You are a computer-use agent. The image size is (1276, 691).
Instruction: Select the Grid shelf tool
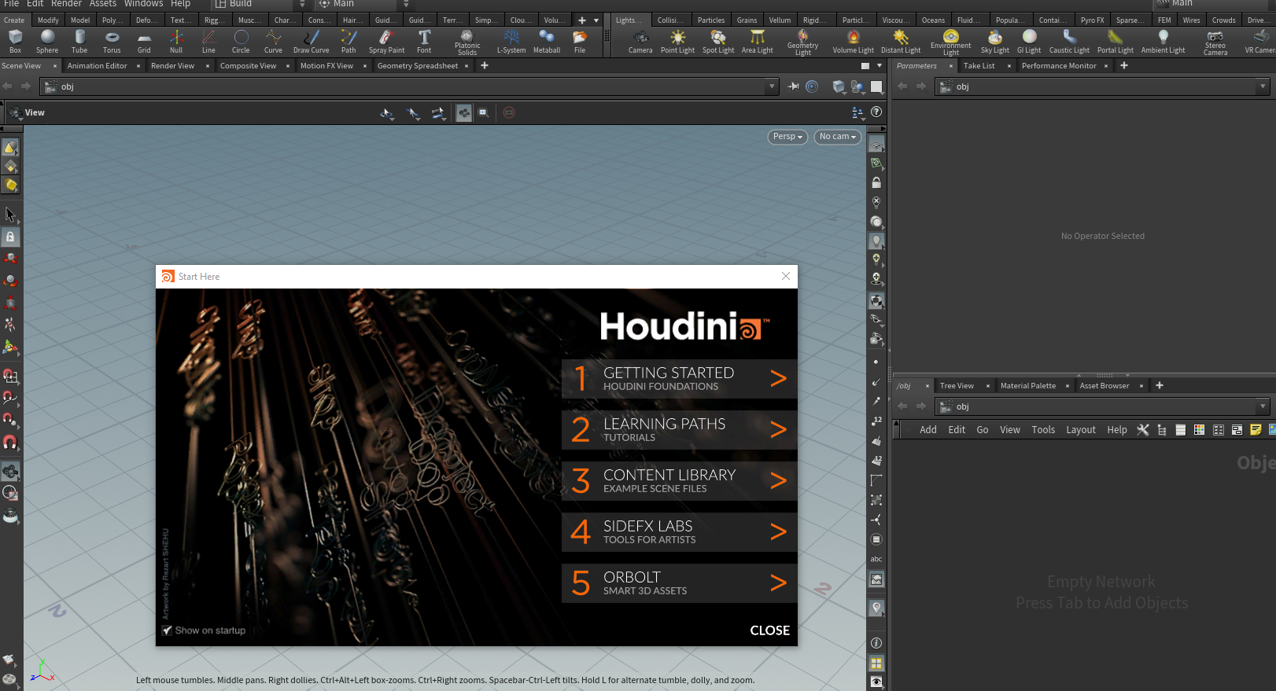144,42
